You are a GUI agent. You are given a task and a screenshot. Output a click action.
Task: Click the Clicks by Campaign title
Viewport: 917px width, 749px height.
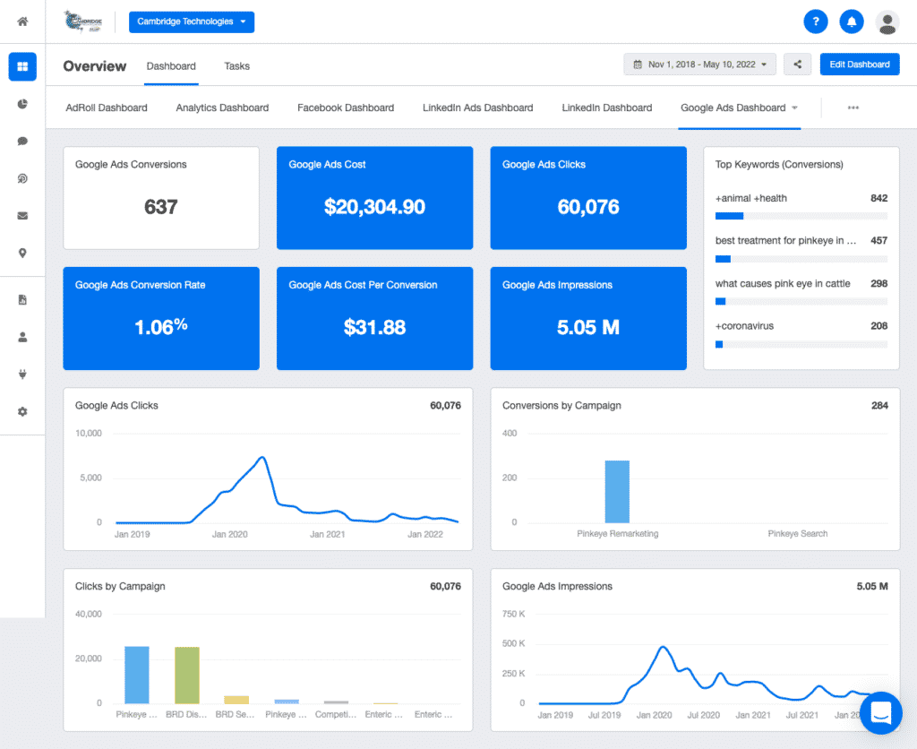pos(120,586)
